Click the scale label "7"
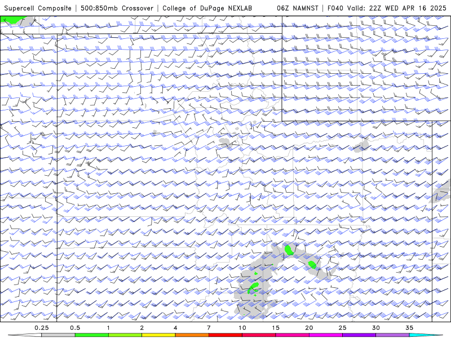 coord(209,328)
